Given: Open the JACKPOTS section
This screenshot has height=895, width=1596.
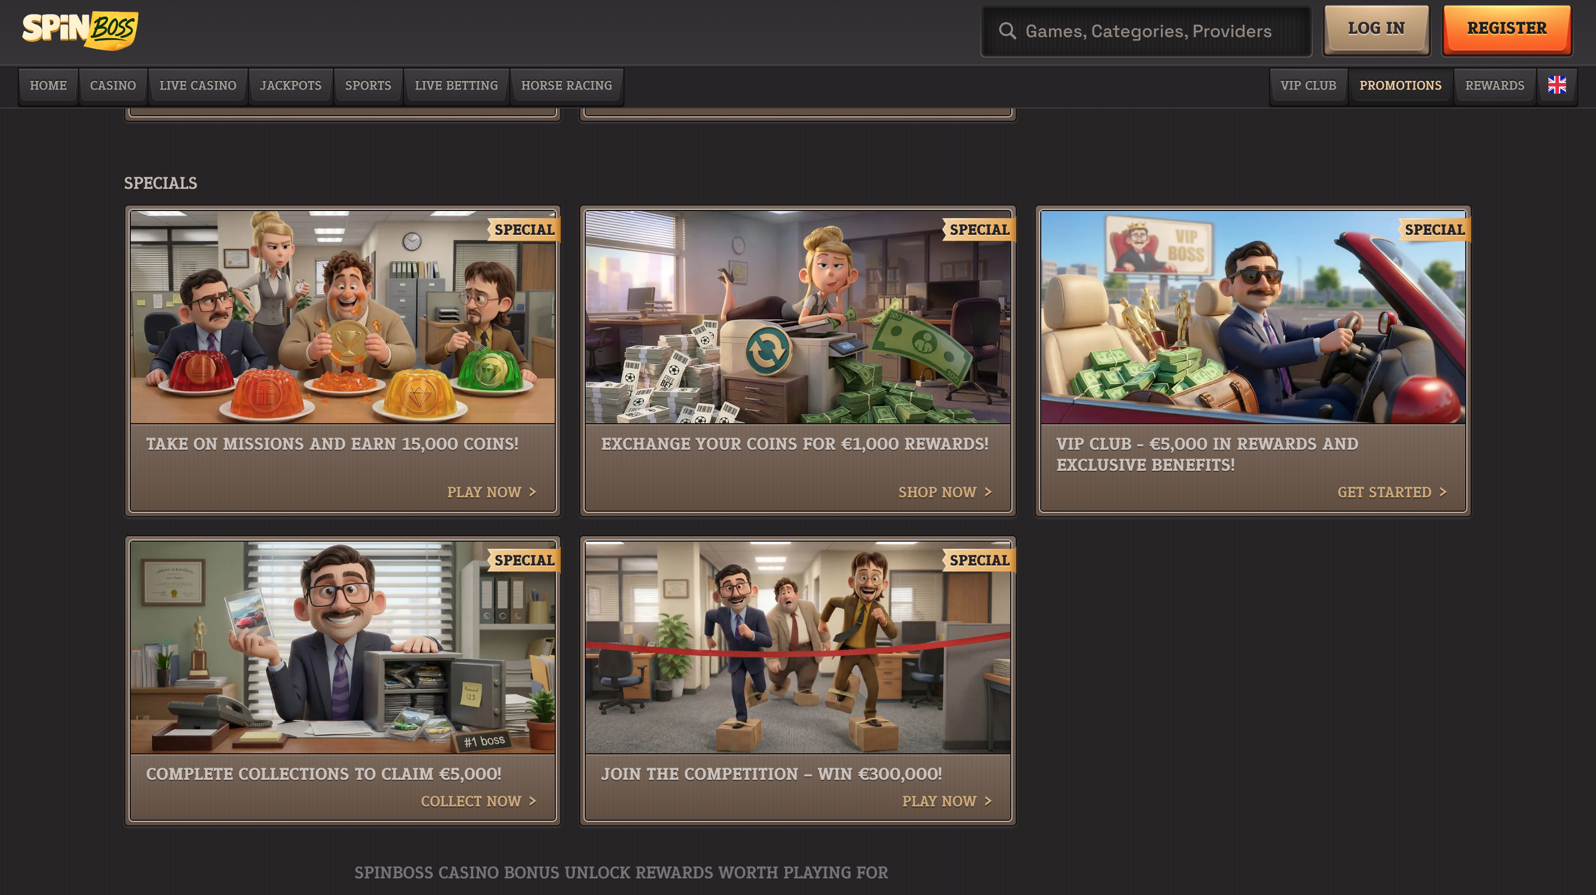Looking at the screenshot, I should tap(290, 85).
